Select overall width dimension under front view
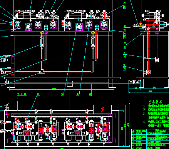Screen dimensions: 169x149 [54, 89]
